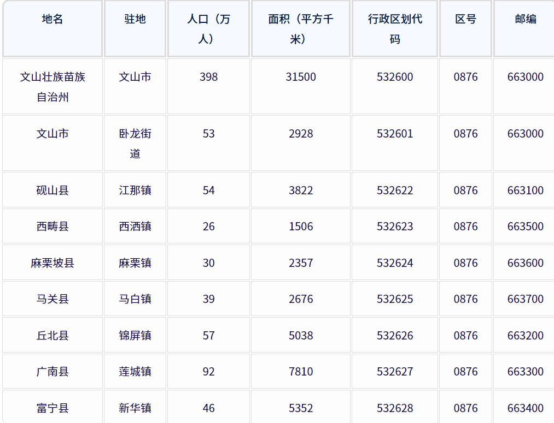Viewport: 554px width, 423px height.
Task: Select the 麻栗镇 cell
Action: (x=135, y=263)
